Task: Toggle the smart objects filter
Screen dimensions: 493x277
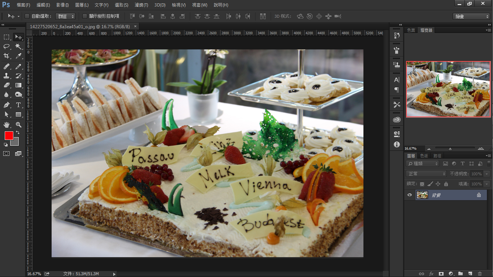Action: 480,164
